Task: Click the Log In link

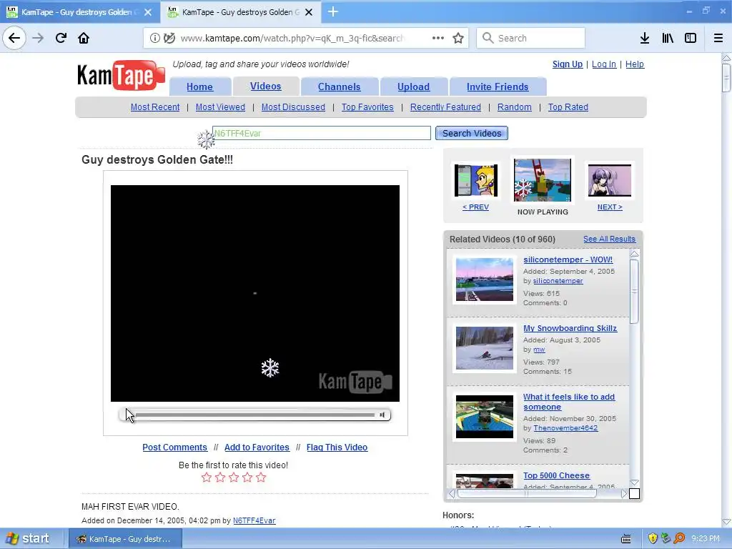Action: coord(604,64)
